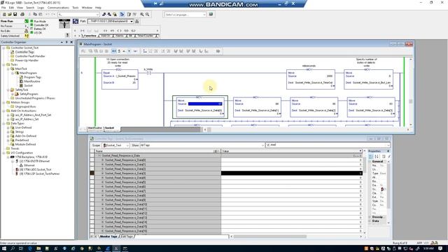Click the Value column header in the tag grid
Image resolution: width=448 pixels, height=252 pixels.
point(291,151)
